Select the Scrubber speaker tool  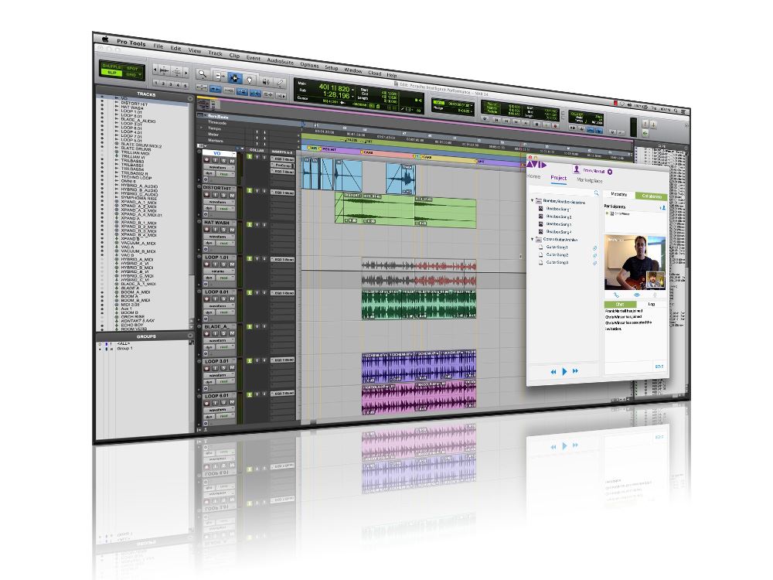(x=266, y=81)
